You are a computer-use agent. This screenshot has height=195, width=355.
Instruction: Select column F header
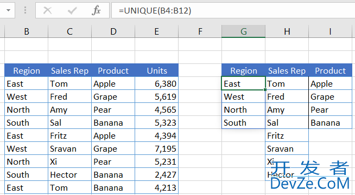[x=200, y=31]
